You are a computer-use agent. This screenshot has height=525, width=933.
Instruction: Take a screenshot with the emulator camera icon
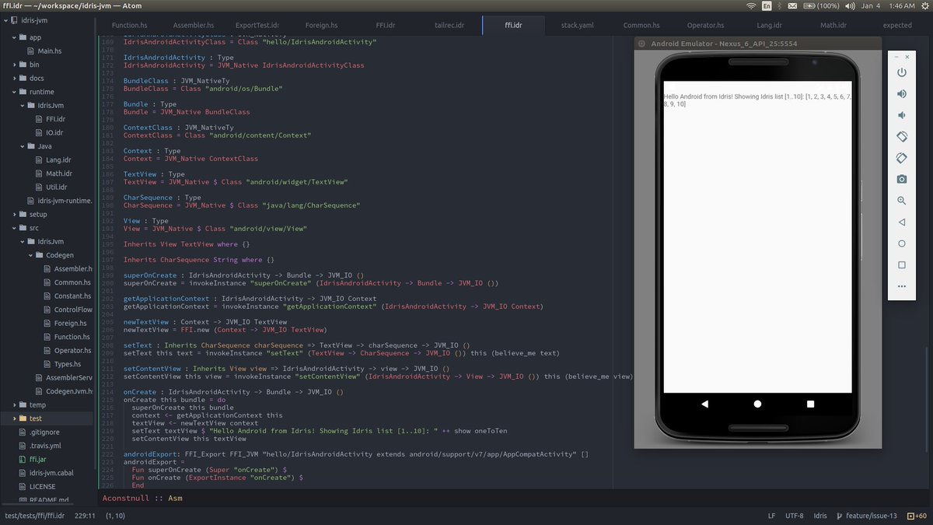[901, 179]
